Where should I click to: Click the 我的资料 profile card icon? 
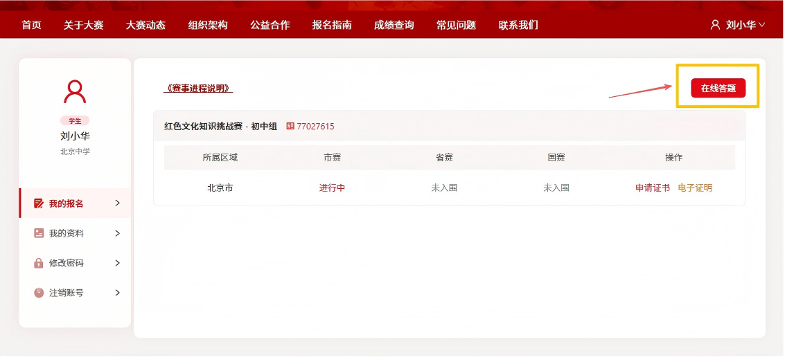(x=39, y=233)
